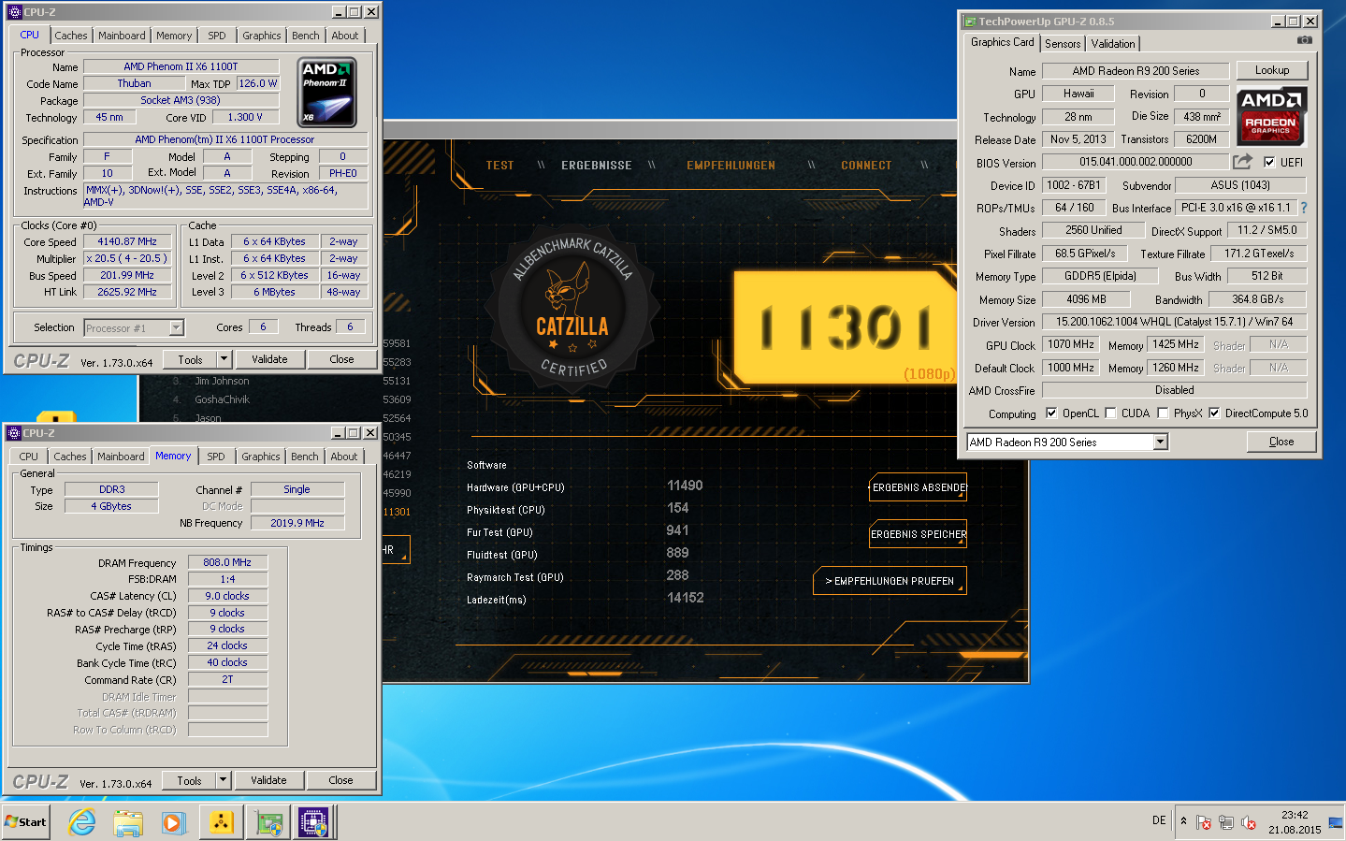Screen dimensions: 1346x841
Task: Open Bench tab in upper CPU-Z window
Action: pos(306,36)
